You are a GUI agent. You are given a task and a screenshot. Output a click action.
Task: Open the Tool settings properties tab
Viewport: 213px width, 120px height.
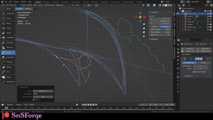(178, 44)
